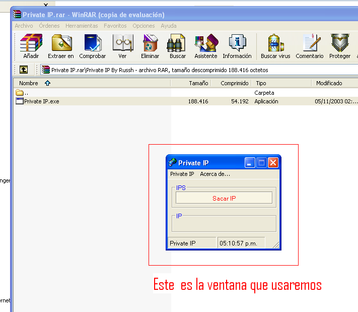
Task: Click the 54.192 compressed value
Action: [x=240, y=101]
